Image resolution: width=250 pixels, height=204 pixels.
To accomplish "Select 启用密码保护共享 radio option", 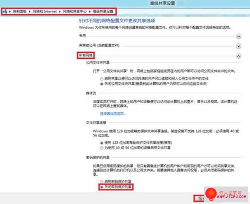I will [x=102, y=182].
